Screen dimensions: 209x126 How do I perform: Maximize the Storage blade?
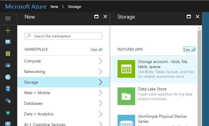click(x=189, y=16)
